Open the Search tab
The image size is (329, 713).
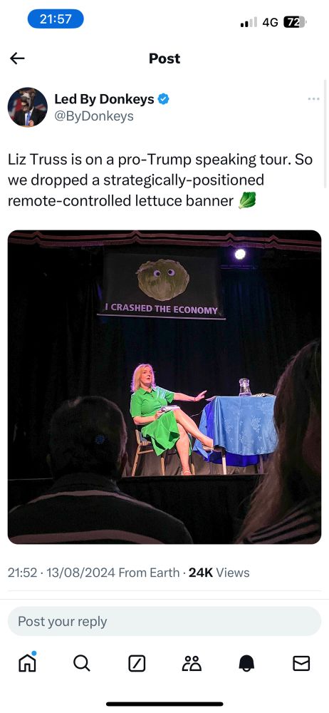(82, 663)
